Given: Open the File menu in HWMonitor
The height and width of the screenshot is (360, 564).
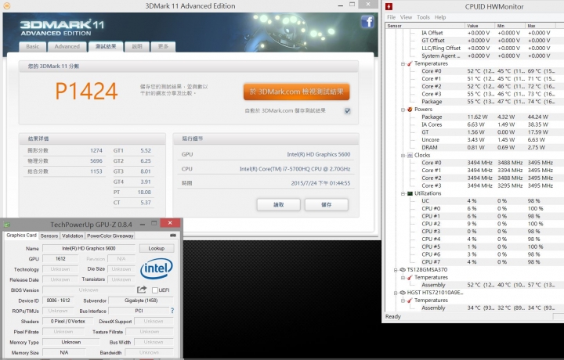Looking at the screenshot, I should [x=392, y=17].
